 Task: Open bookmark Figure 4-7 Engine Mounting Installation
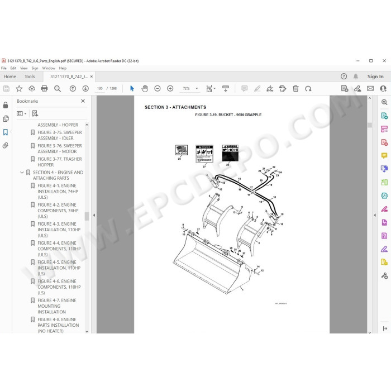(x=57, y=306)
